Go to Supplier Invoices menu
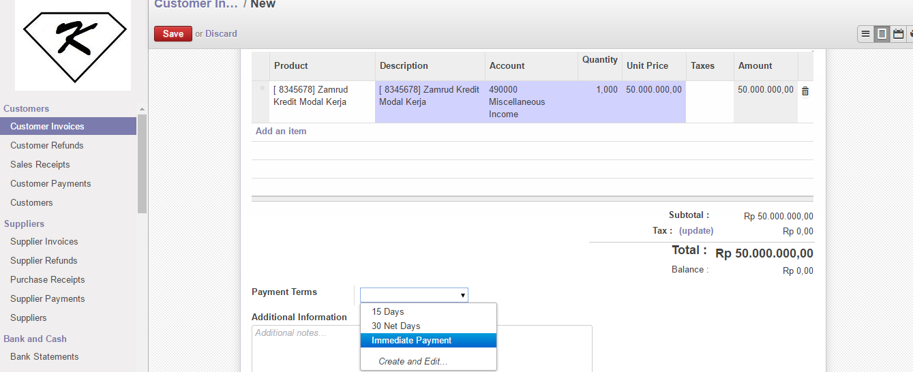Image resolution: width=913 pixels, height=372 pixels. [x=44, y=241]
